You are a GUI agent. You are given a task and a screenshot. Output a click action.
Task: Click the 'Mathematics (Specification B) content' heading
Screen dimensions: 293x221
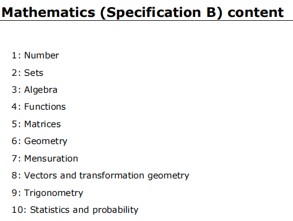click(143, 13)
